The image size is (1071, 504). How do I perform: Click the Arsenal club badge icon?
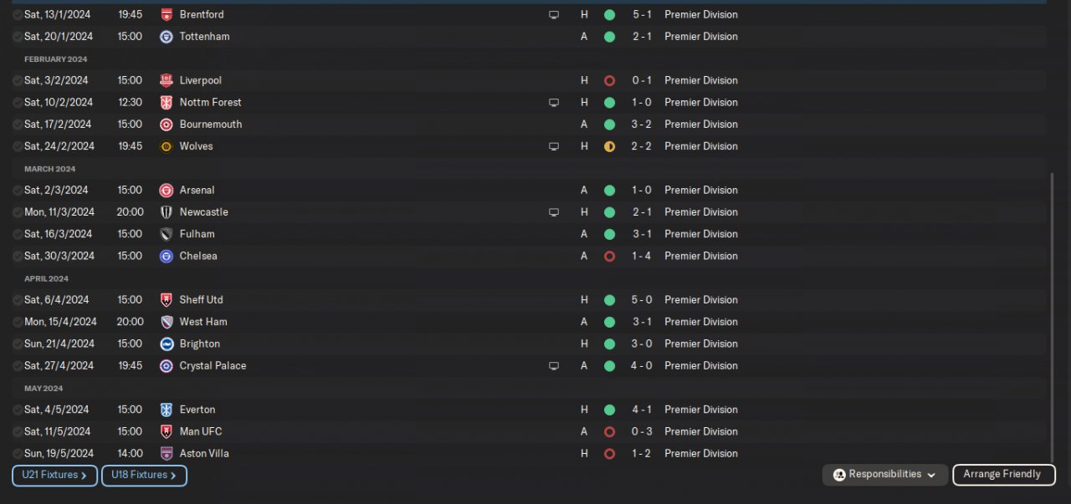(167, 191)
